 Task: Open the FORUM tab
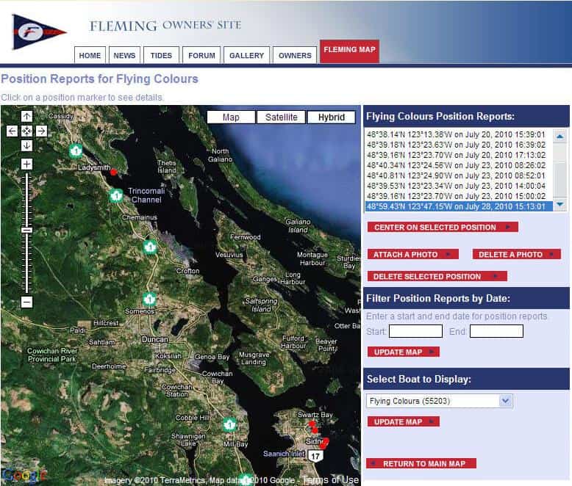click(201, 55)
